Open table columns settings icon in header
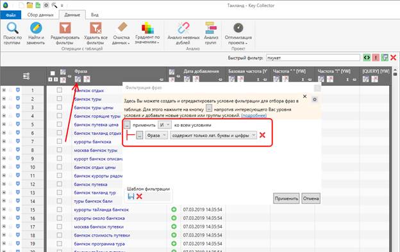 (26, 76)
